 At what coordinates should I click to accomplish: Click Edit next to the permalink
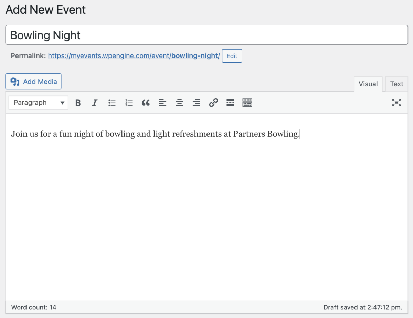tap(232, 56)
